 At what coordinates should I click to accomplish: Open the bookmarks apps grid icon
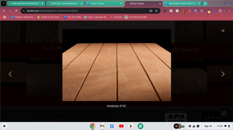point(5,17)
